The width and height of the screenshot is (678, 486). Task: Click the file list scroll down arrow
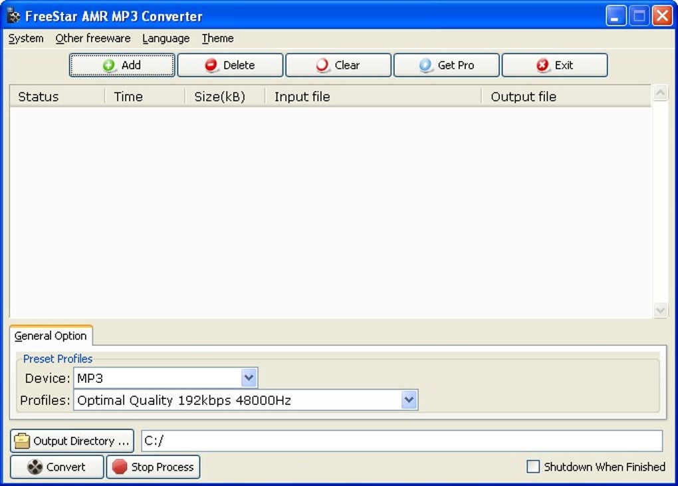(x=660, y=310)
